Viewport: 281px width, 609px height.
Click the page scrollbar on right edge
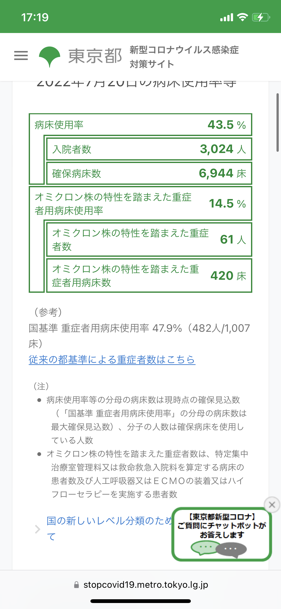click(x=278, y=122)
